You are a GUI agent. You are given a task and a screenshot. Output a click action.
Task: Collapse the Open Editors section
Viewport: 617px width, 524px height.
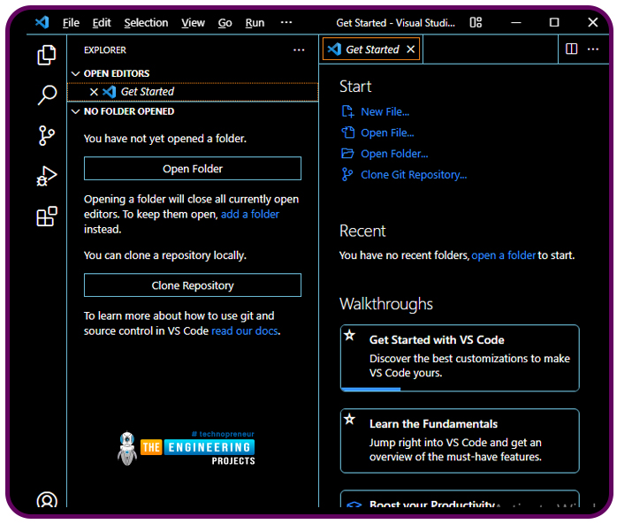click(x=75, y=73)
